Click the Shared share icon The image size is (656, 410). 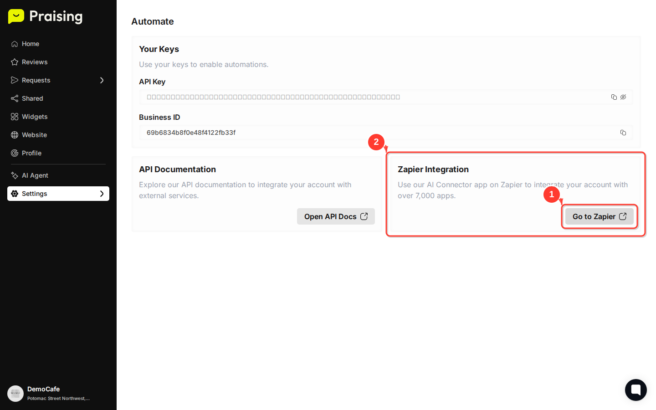point(14,98)
